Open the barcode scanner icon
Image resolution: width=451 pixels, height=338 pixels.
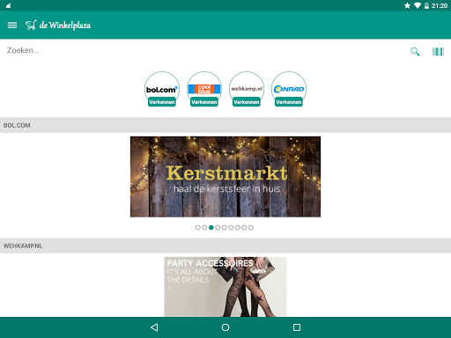(x=438, y=52)
